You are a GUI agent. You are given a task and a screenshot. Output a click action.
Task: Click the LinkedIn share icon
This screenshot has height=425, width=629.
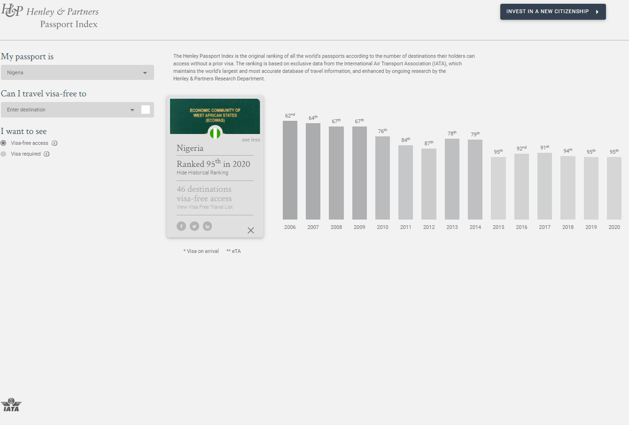pyautogui.click(x=207, y=226)
